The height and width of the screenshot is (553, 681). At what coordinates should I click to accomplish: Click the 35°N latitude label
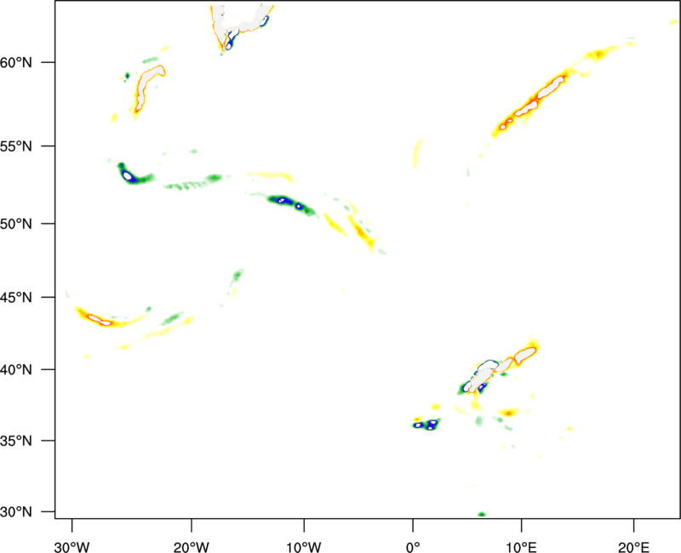tap(16, 441)
